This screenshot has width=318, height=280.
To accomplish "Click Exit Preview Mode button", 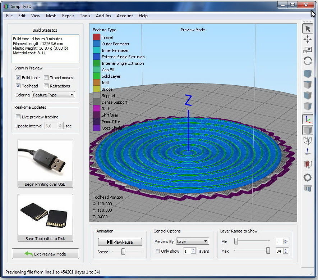I will point(45,254).
